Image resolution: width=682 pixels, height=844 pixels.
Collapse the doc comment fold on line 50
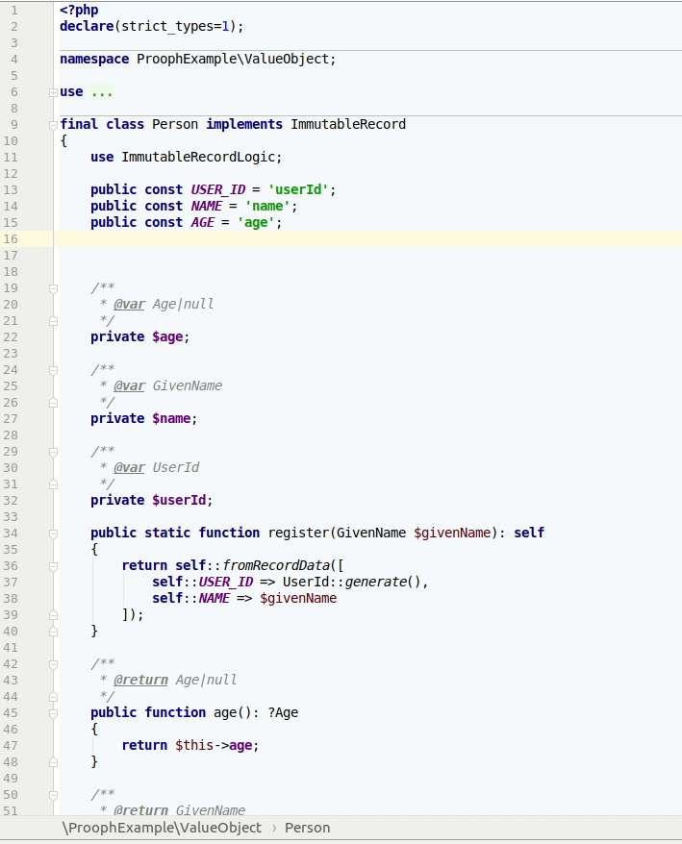pos(53,796)
